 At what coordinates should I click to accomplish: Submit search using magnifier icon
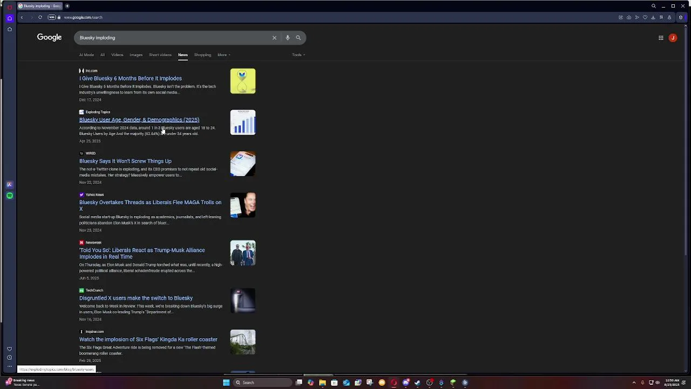coord(298,38)
